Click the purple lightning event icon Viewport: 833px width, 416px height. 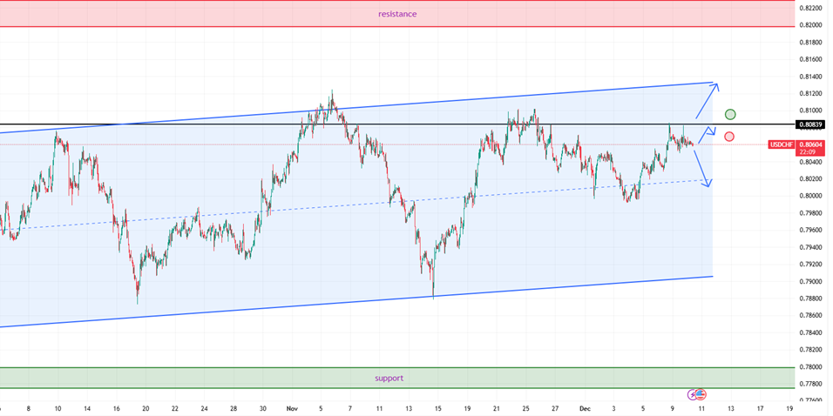click(694, 394)
